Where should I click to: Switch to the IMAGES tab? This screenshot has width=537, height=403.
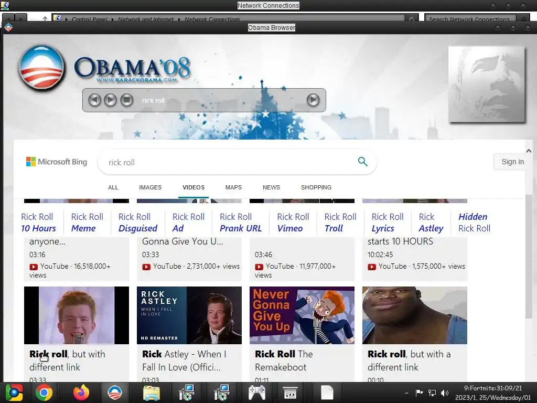[151, 187]
